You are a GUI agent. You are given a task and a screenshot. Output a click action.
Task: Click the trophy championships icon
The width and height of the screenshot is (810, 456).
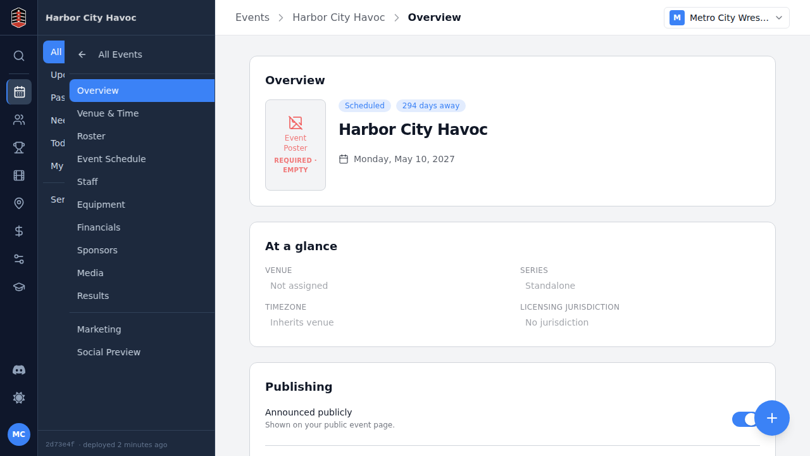pos(19,148)
